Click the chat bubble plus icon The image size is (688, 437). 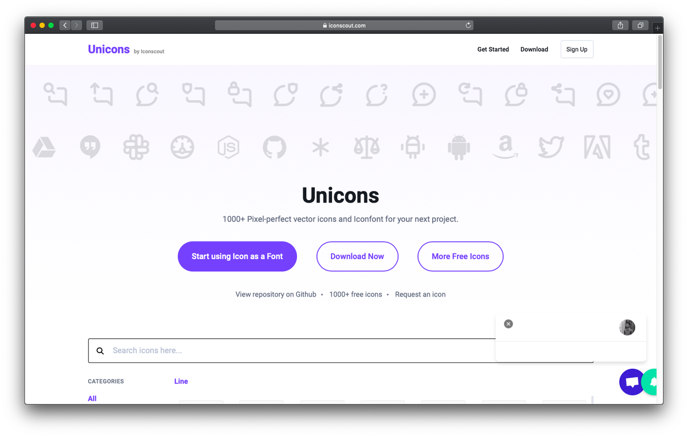click(424, 95)
